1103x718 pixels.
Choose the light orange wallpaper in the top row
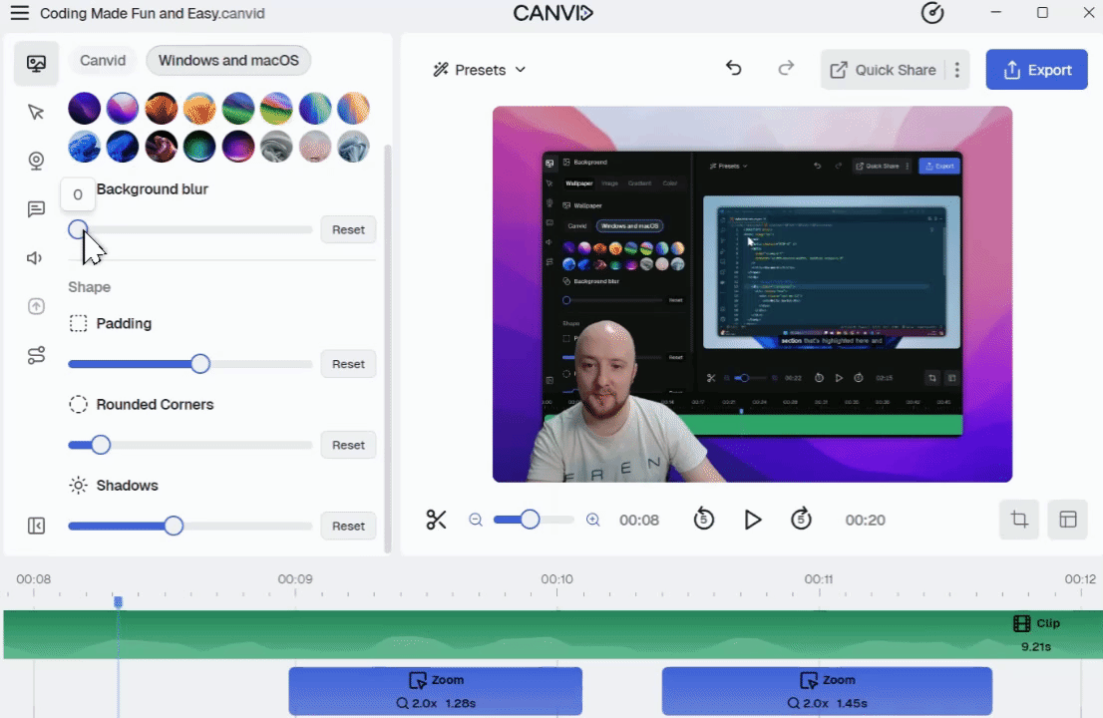point(199,109)
